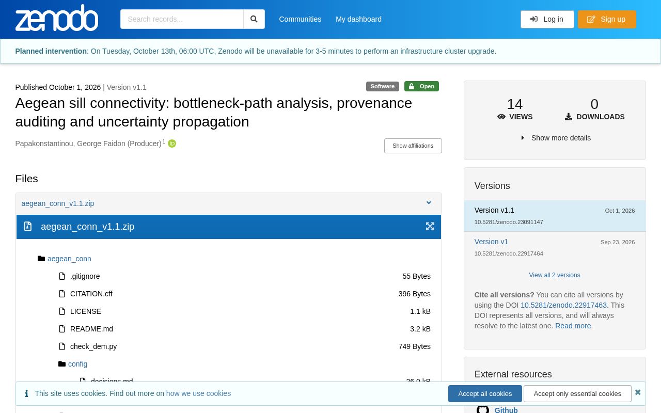Collapse the aegean_conn_v1.1.zip preview chevron
661x413 pixels.
tap(429, 203)
